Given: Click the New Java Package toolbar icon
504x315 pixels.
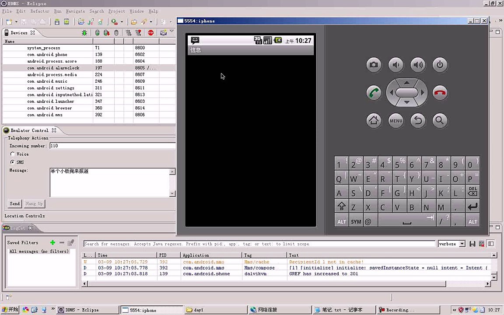Looking at the screenshot, I should [x=81, y=22].
